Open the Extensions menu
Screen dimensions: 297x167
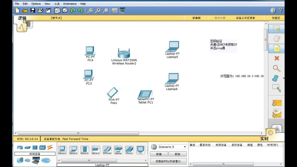click(70, 4)
